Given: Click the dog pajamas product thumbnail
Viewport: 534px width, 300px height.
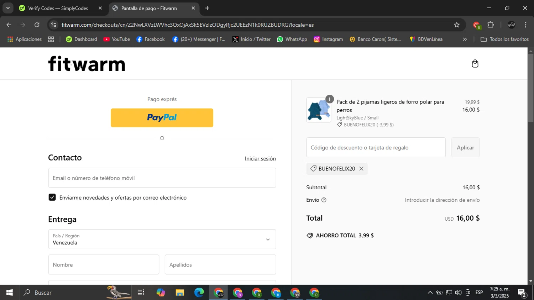Looking at the screenshot, I should [x=319, y=110].
